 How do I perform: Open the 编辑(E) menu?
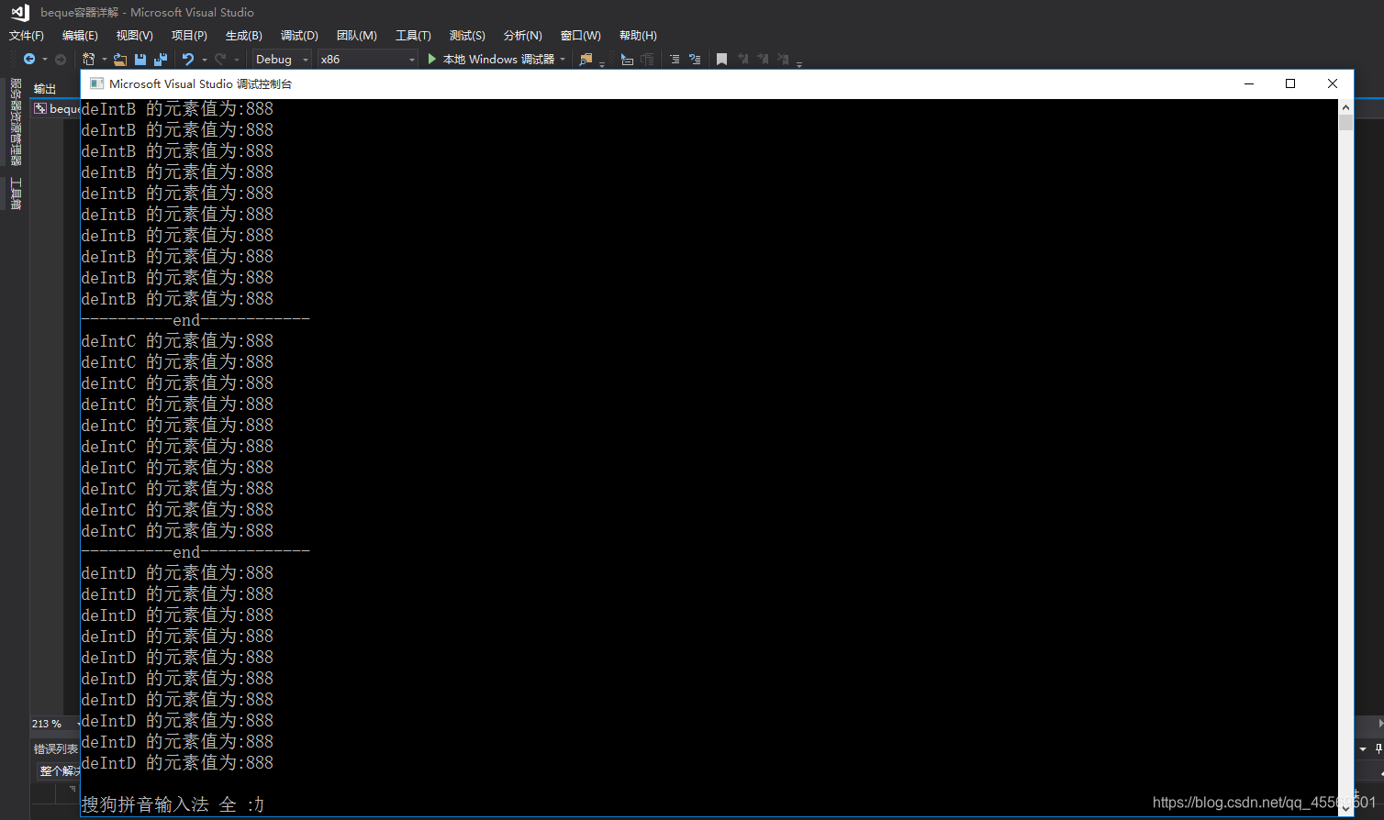tap(80, 36)
